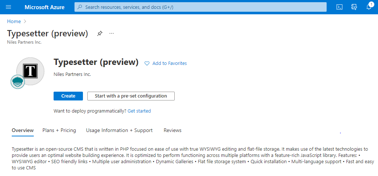Open the ellipsis more options menu
The width and height of the screenshot is (378, 176).
pyautogui.click(x=112, y=33)
